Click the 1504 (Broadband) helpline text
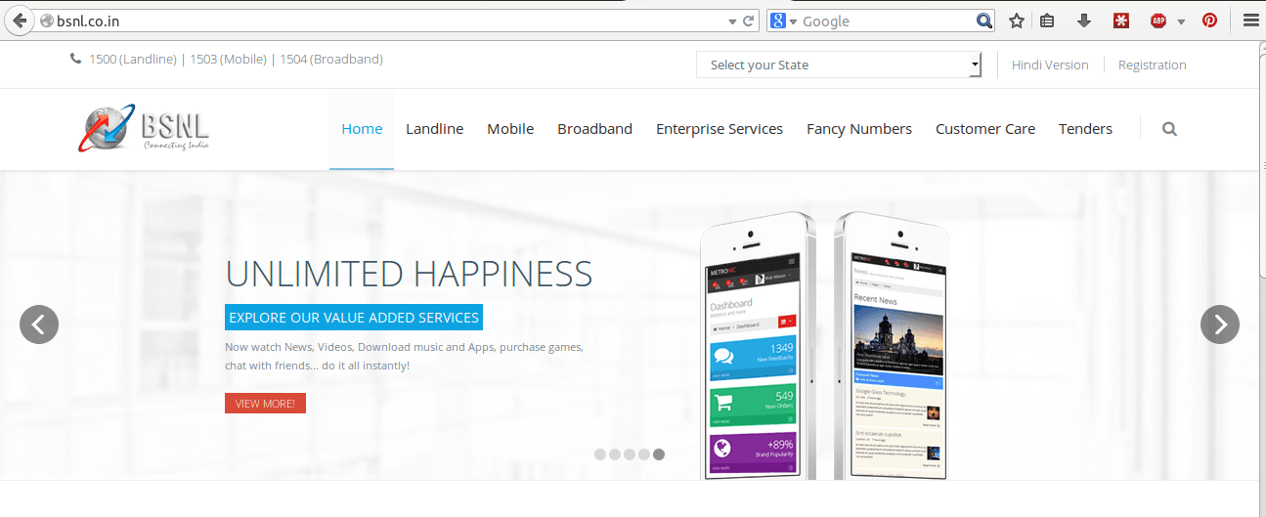 pyautogui.click(x=331, y=59)
